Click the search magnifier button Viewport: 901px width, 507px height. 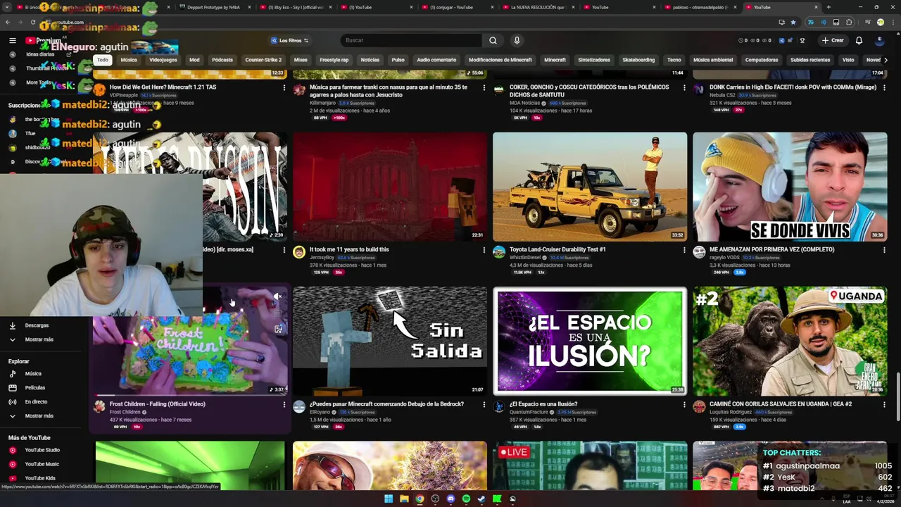point(493,40)
